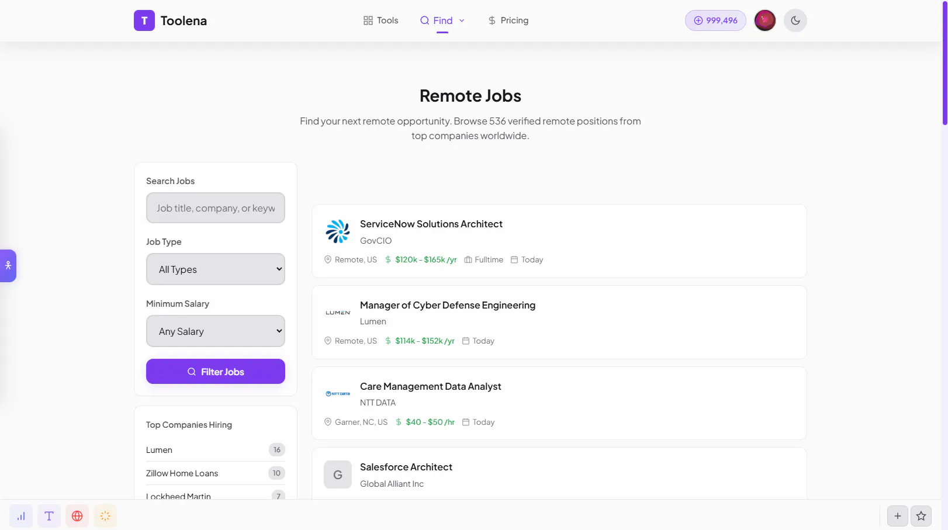
Task: Click the GovCIO company name text
Action: (376, 241)
